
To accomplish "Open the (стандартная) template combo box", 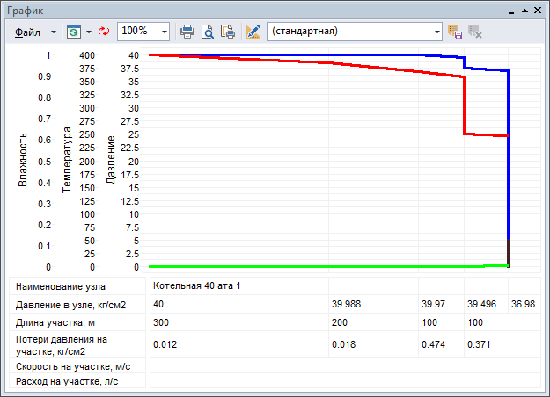I will pos(355,31).
